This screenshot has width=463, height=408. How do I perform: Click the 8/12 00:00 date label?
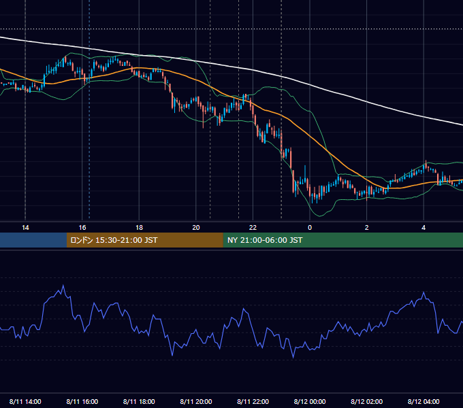(x=310, y=401)
